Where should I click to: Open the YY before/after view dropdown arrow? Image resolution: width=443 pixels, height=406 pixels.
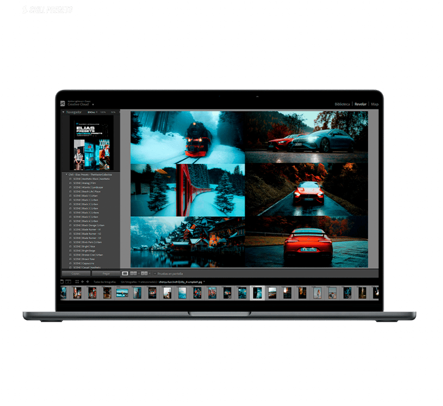150,274
